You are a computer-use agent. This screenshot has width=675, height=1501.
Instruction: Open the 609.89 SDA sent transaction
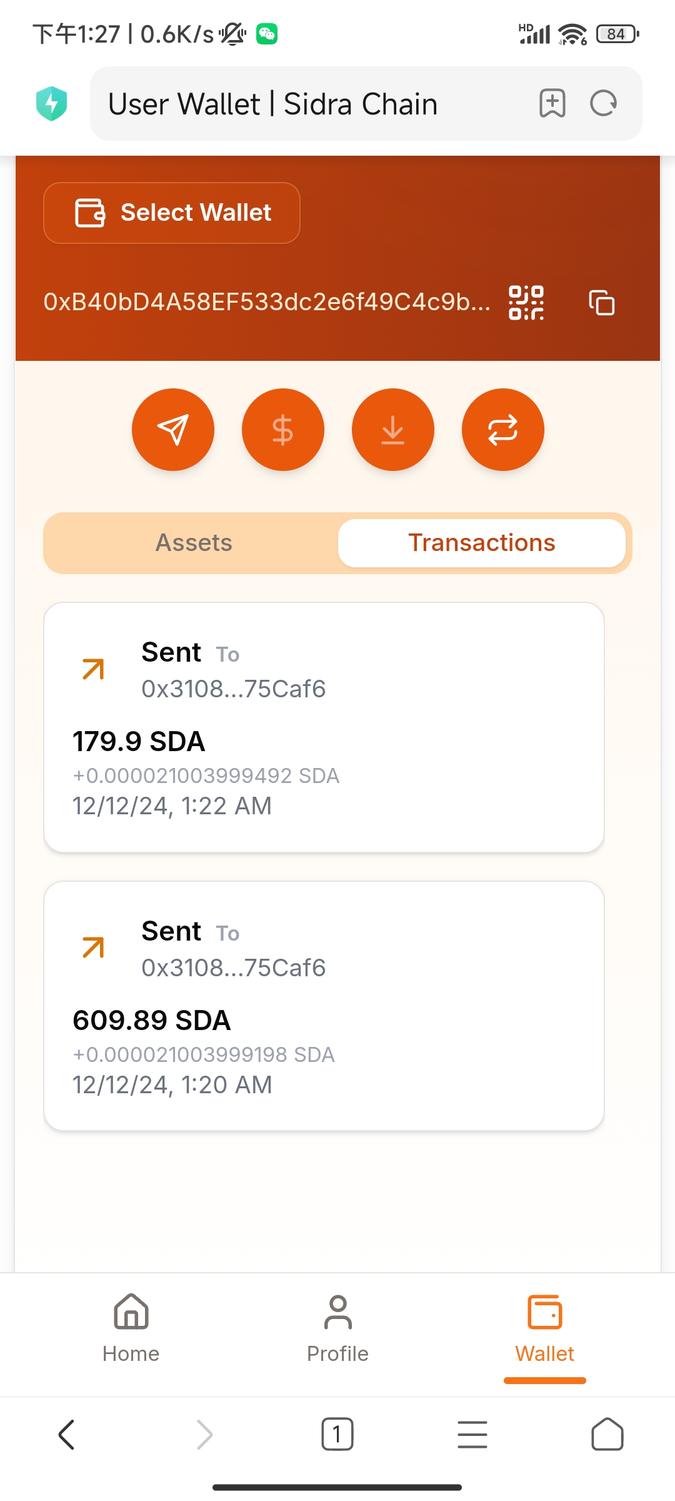coord(324,1006)
